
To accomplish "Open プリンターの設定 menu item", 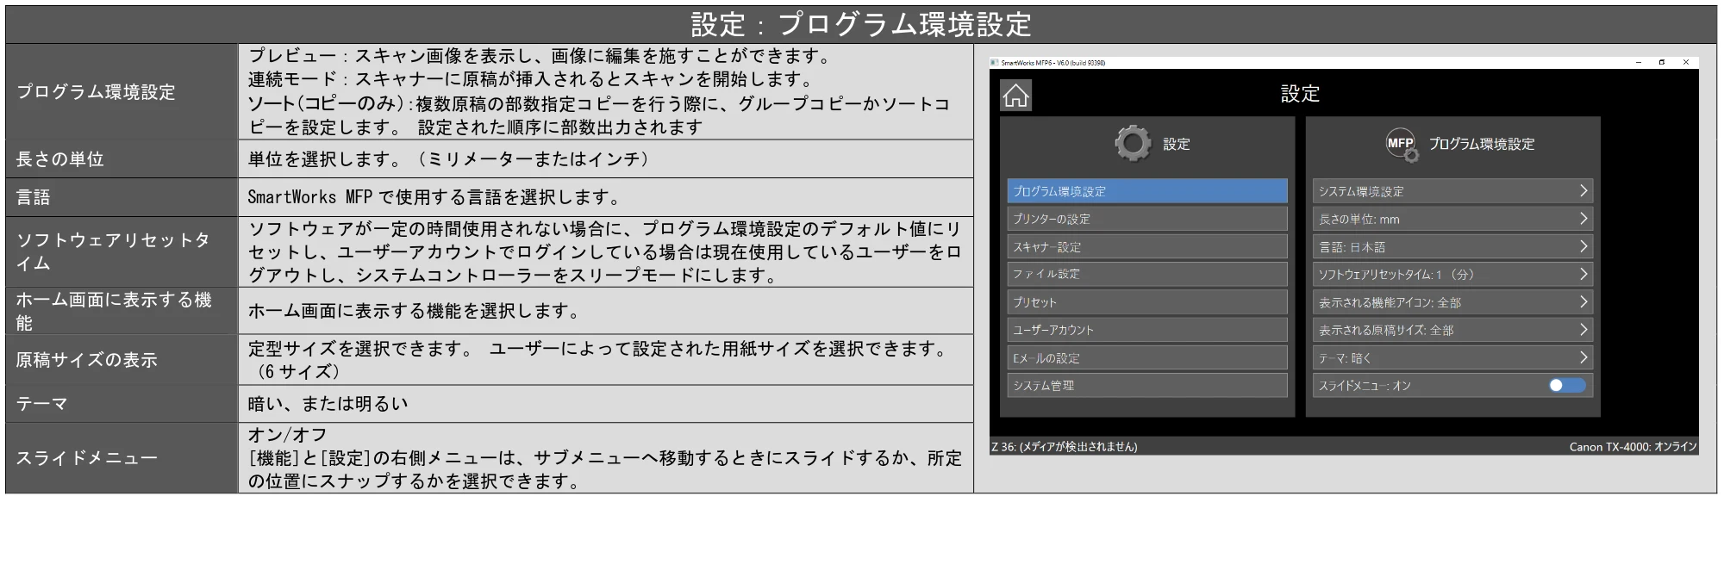I will (x=1146, y=219).
